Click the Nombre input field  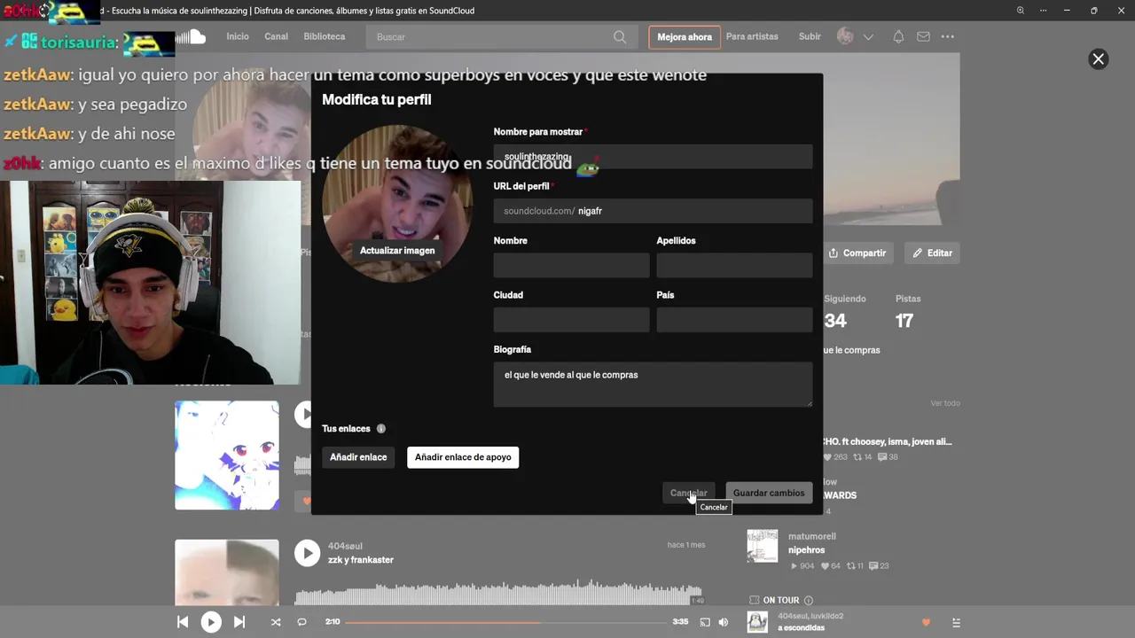click(571, 266)
